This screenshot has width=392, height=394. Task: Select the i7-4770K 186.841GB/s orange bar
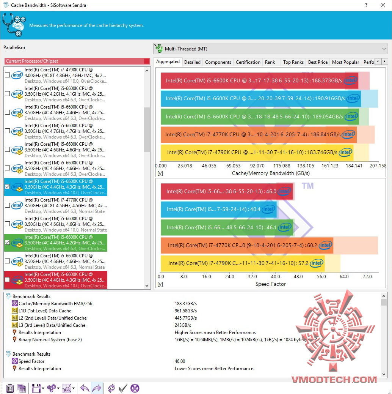pyautogui.click(x=259, y=134)
